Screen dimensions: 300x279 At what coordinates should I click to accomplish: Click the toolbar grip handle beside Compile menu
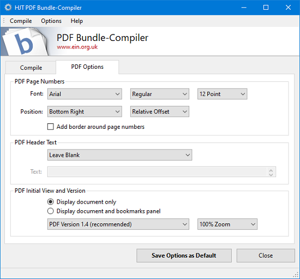coord(4,21)
